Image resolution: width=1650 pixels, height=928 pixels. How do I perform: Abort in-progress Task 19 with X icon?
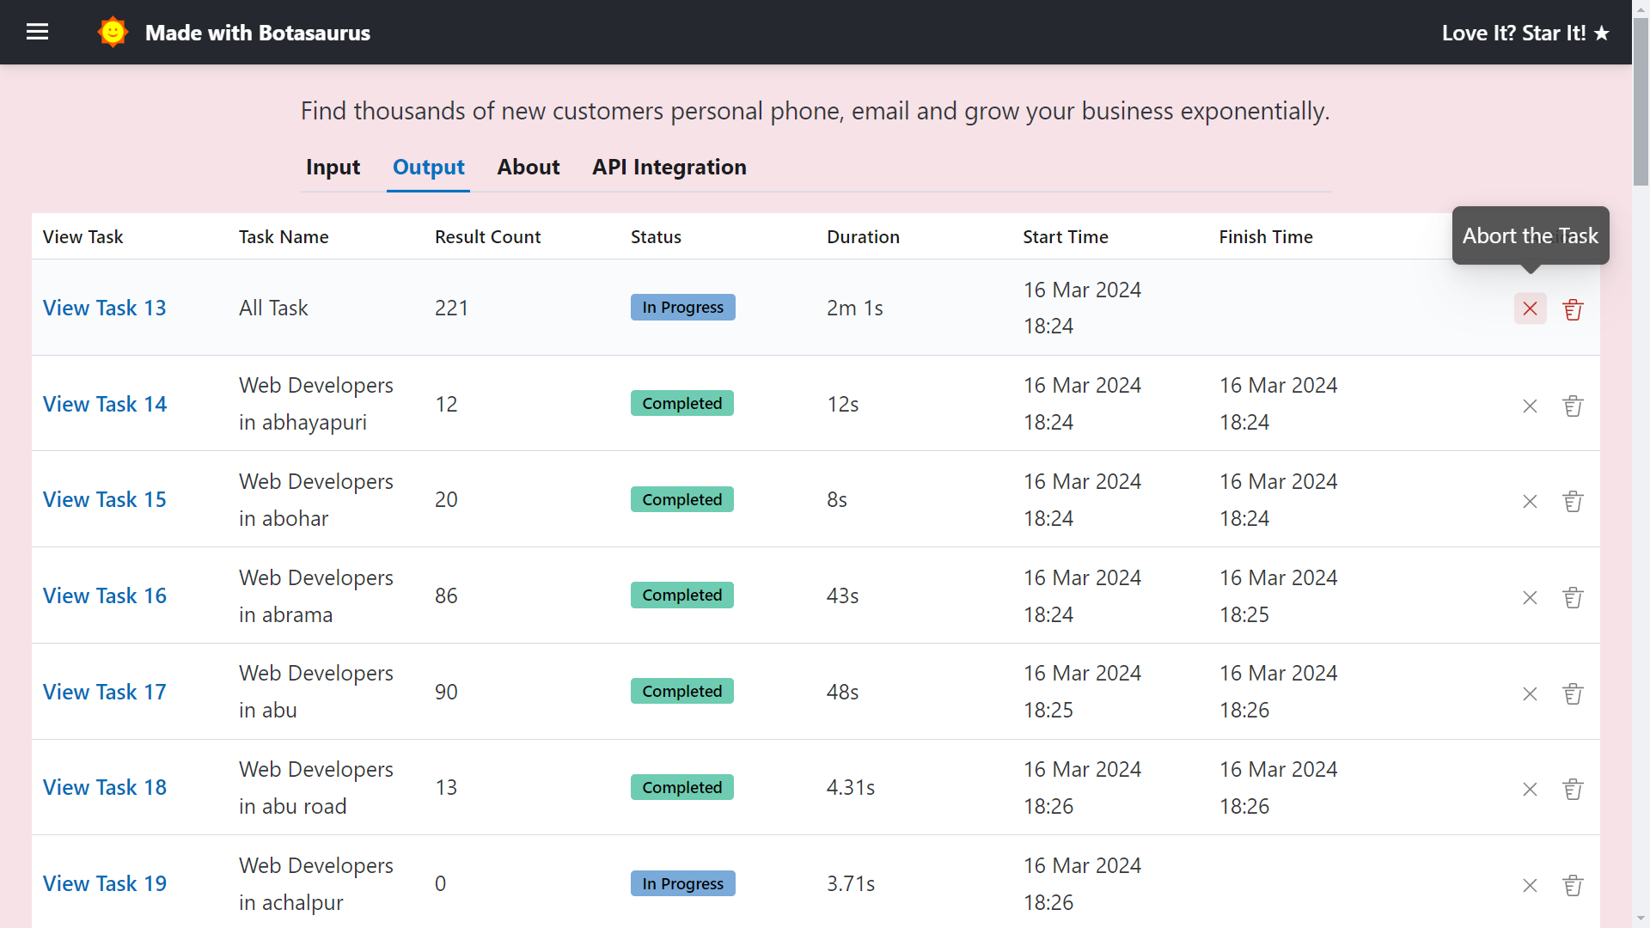pos(1530,885)
